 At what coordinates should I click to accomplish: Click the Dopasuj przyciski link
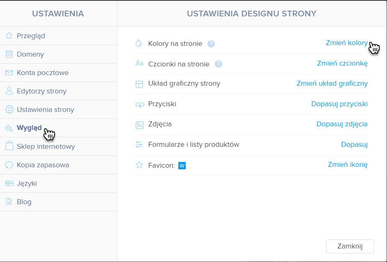(339, 104)
